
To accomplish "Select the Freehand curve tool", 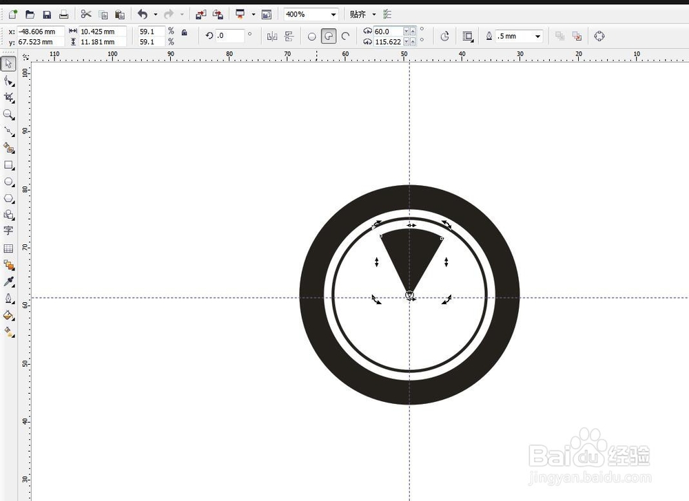I will 8,131.
